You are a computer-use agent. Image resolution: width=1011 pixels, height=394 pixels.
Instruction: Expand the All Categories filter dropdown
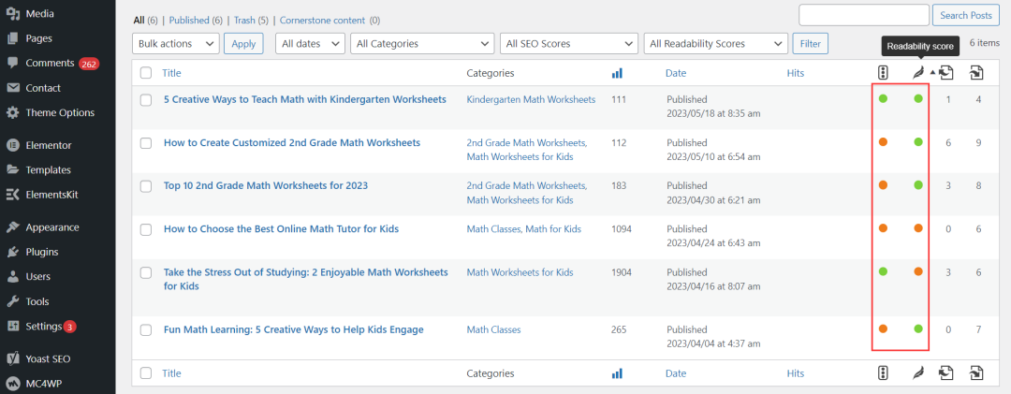click(x=422, y=44)
